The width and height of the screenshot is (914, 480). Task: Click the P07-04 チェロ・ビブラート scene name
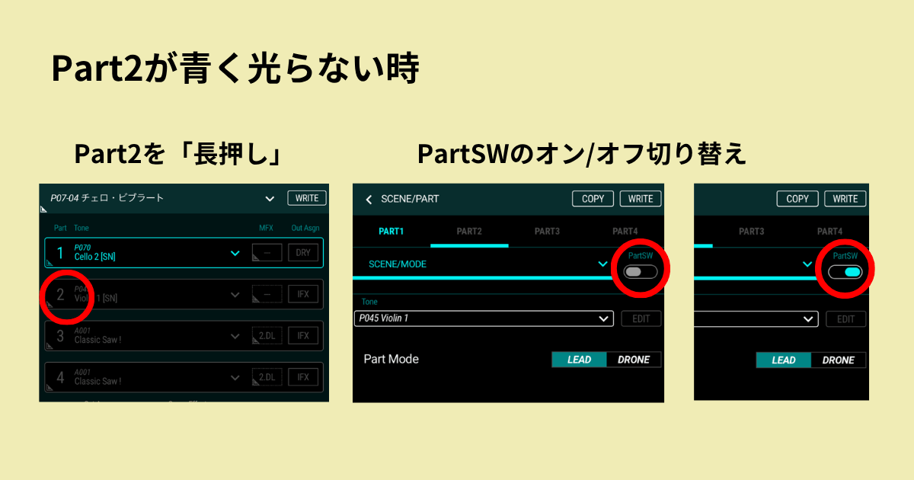(x=107, y=198)
